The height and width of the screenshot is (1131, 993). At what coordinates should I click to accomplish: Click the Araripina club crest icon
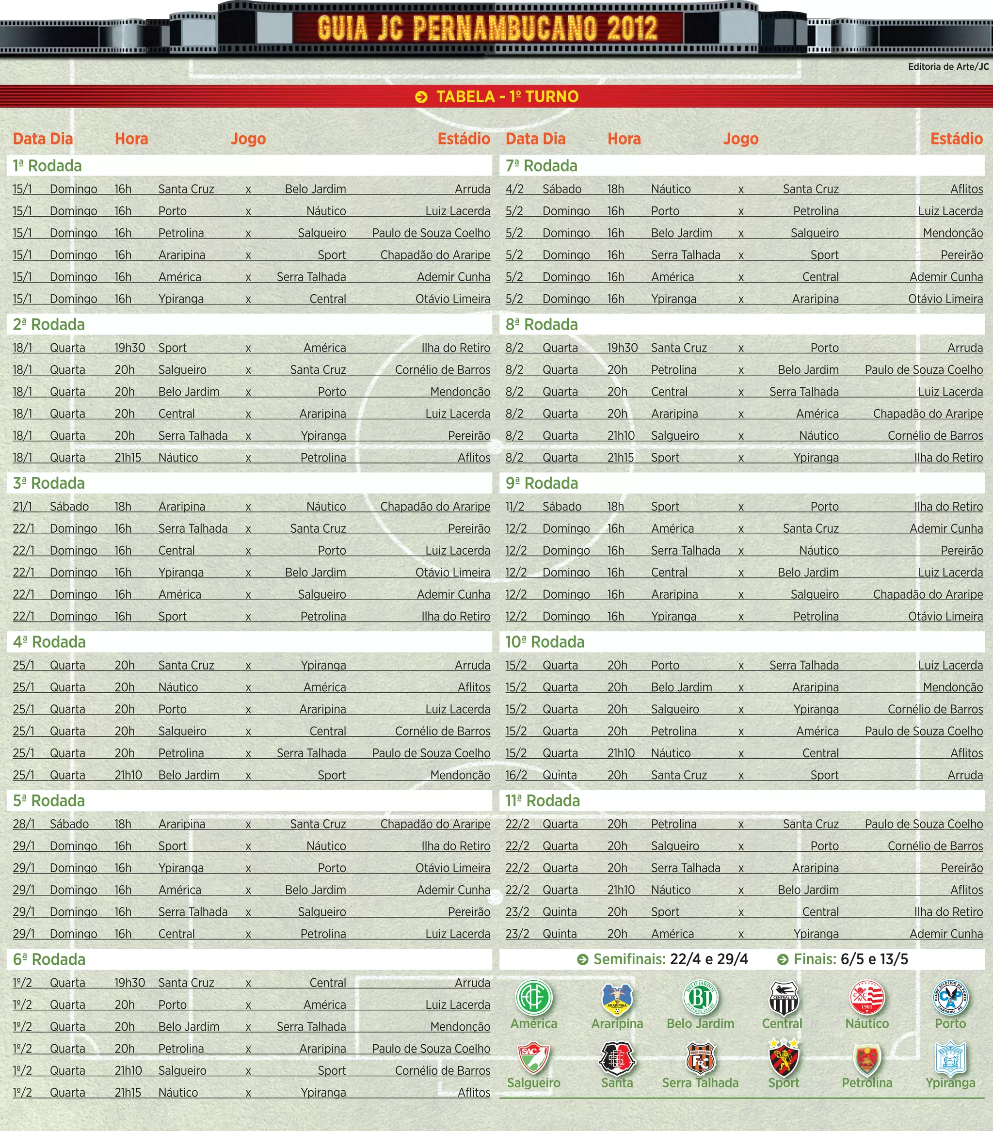[x=617, y=999]
